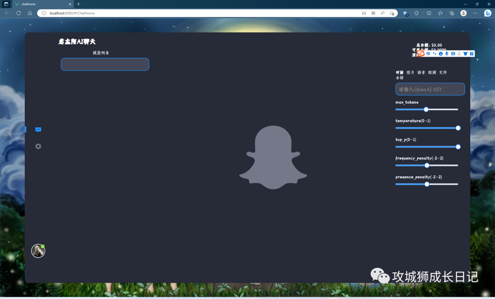495x299 pixels.
Task: Open browser Settings and more menu
Action: (475, 13)
